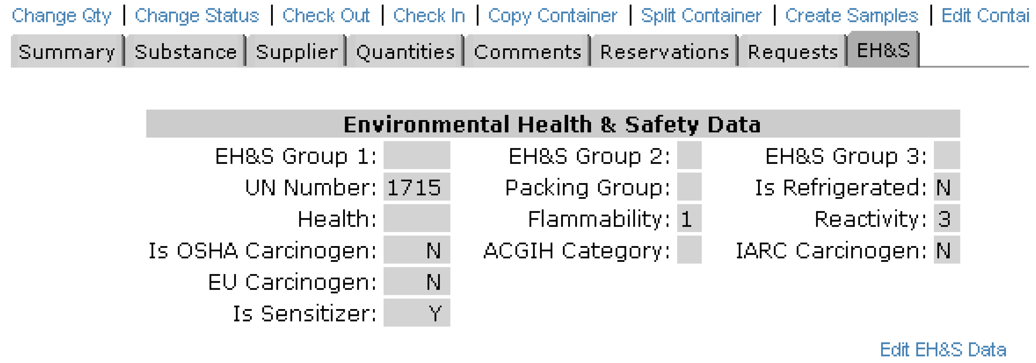This screenshot has width=1036, height=363.
Task: Go to the Quantities tab
Action: [x=405, y=52]
